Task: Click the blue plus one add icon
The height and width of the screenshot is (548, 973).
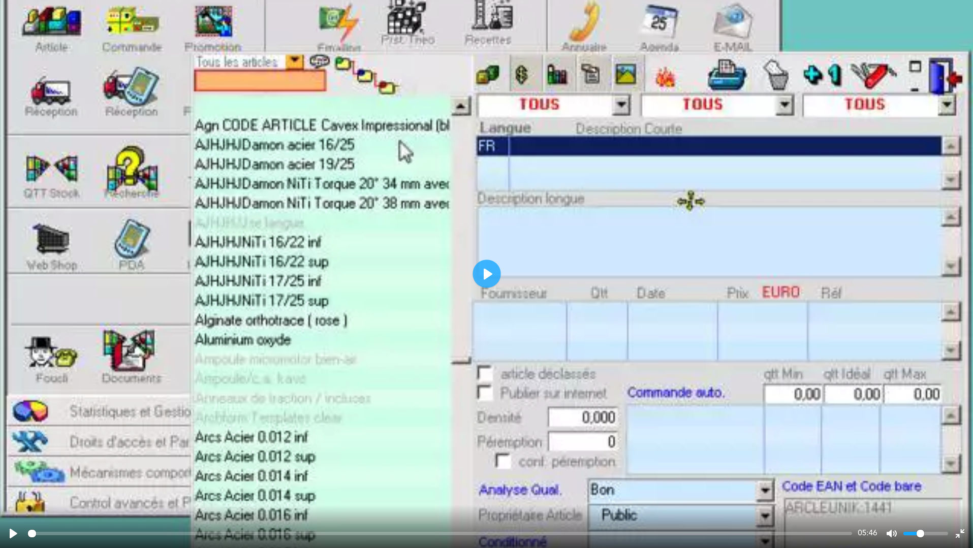Action: pyautogui.click(x=823, y=75)
